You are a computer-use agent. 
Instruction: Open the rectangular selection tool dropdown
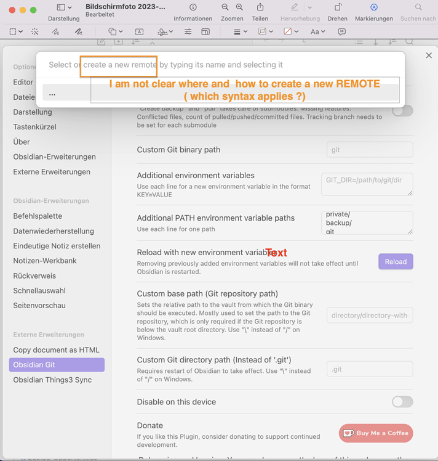[x=16, y=31]
